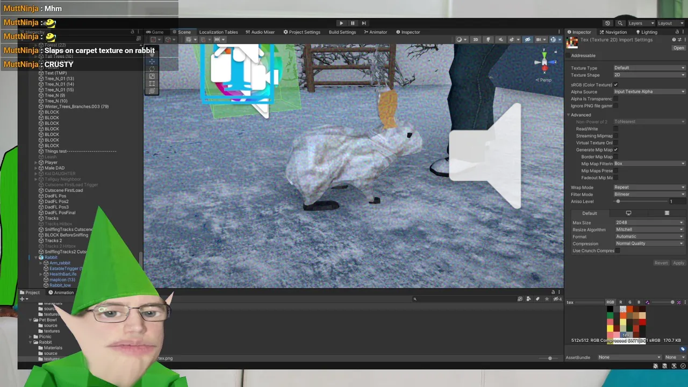Image resolution: width=688 pixels, height=387 pixels.
Task: Click the Apply button
Action: point(678,263)
